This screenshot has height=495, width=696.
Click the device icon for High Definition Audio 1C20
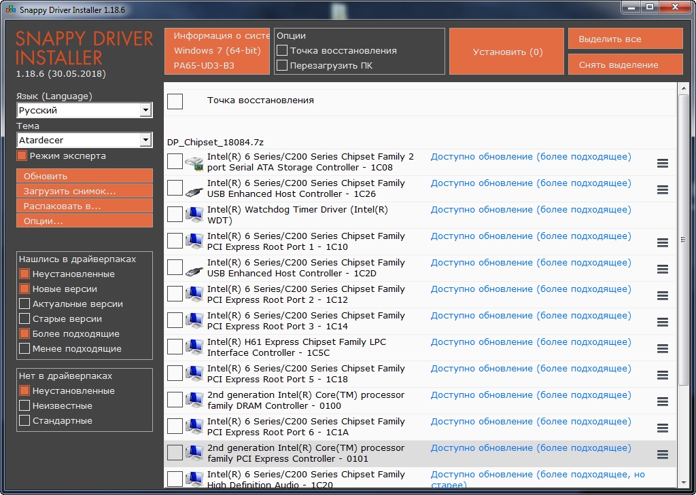click(x=194, y=479)
